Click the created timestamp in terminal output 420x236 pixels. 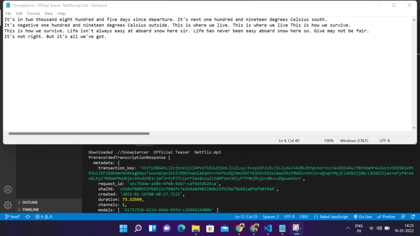click(x=152, y=194)
